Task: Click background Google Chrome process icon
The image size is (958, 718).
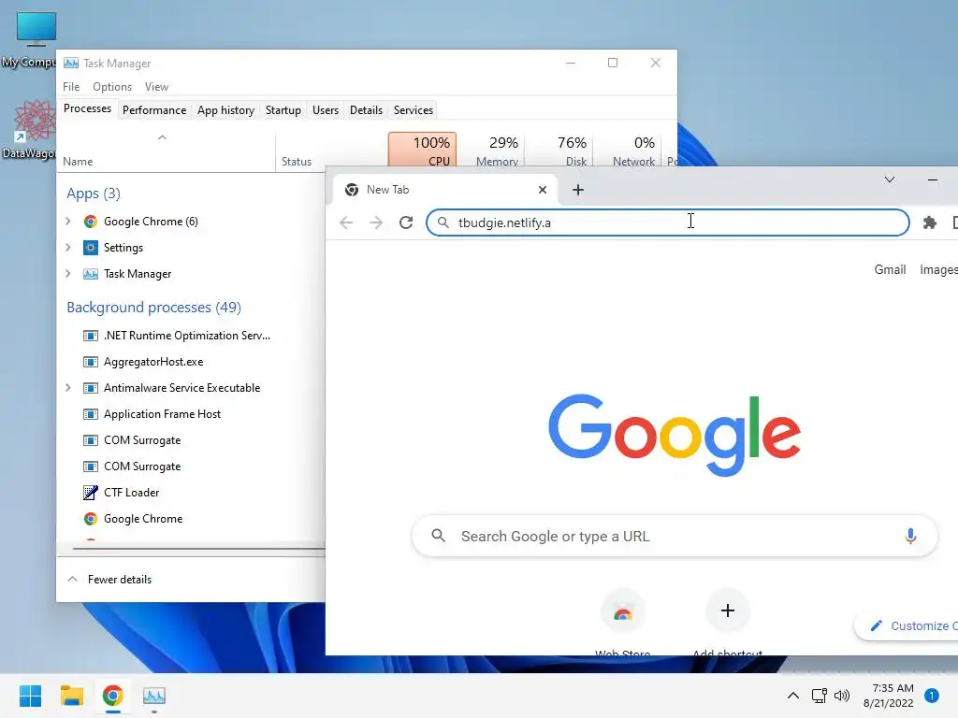Action: click(91, 518)
